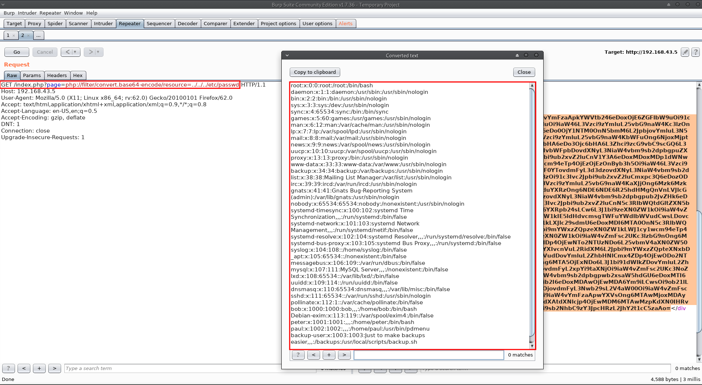Switch to the Extender tab

[244, 23]
